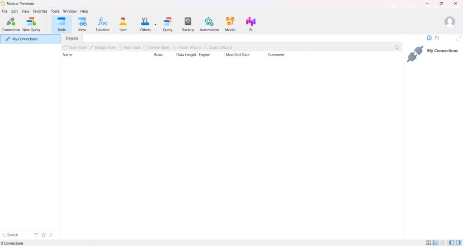Switch to the icon grid view
The image size is (463, 246).
tap(429, 243)
